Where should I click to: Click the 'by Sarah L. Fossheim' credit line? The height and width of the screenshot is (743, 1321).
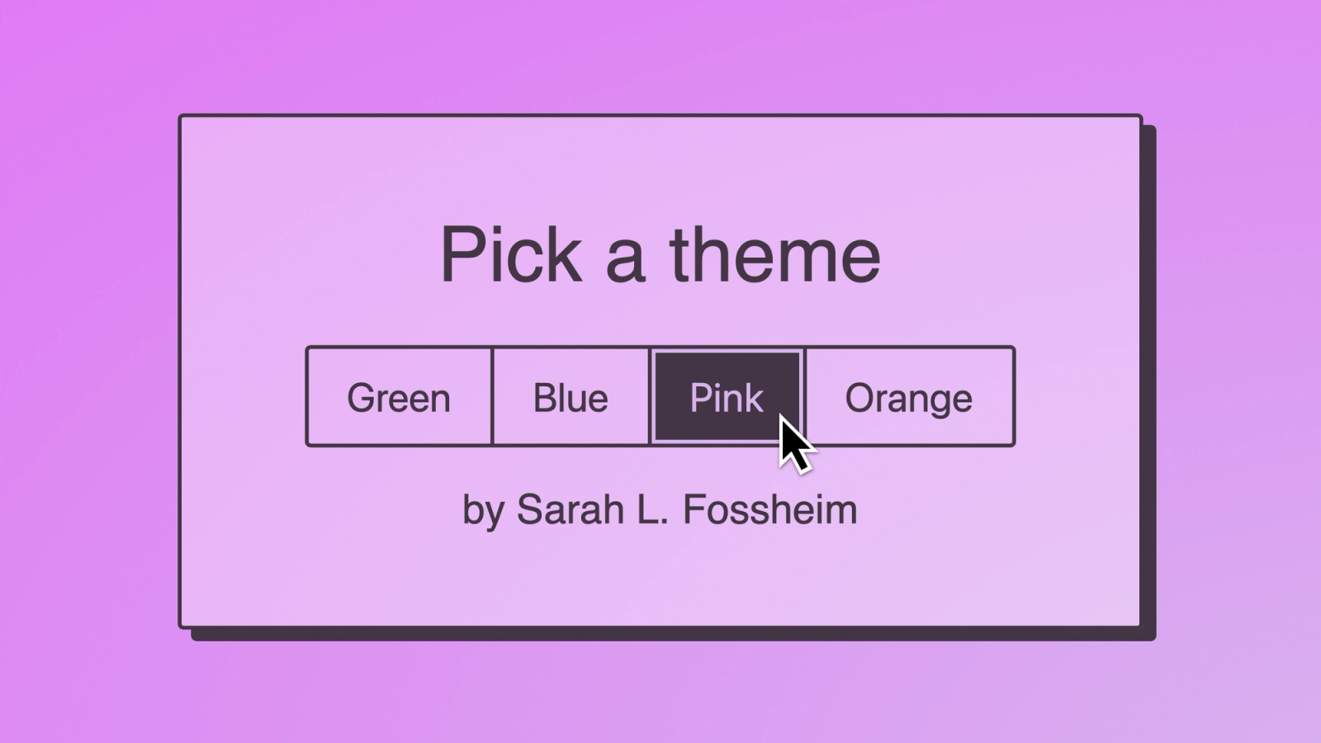coord(660,509)
